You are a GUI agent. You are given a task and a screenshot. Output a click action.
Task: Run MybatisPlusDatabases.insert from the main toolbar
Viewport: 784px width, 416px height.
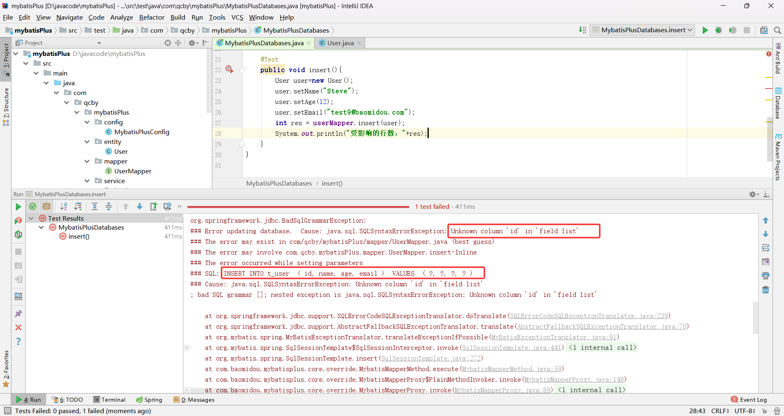[x=705, y=30]
